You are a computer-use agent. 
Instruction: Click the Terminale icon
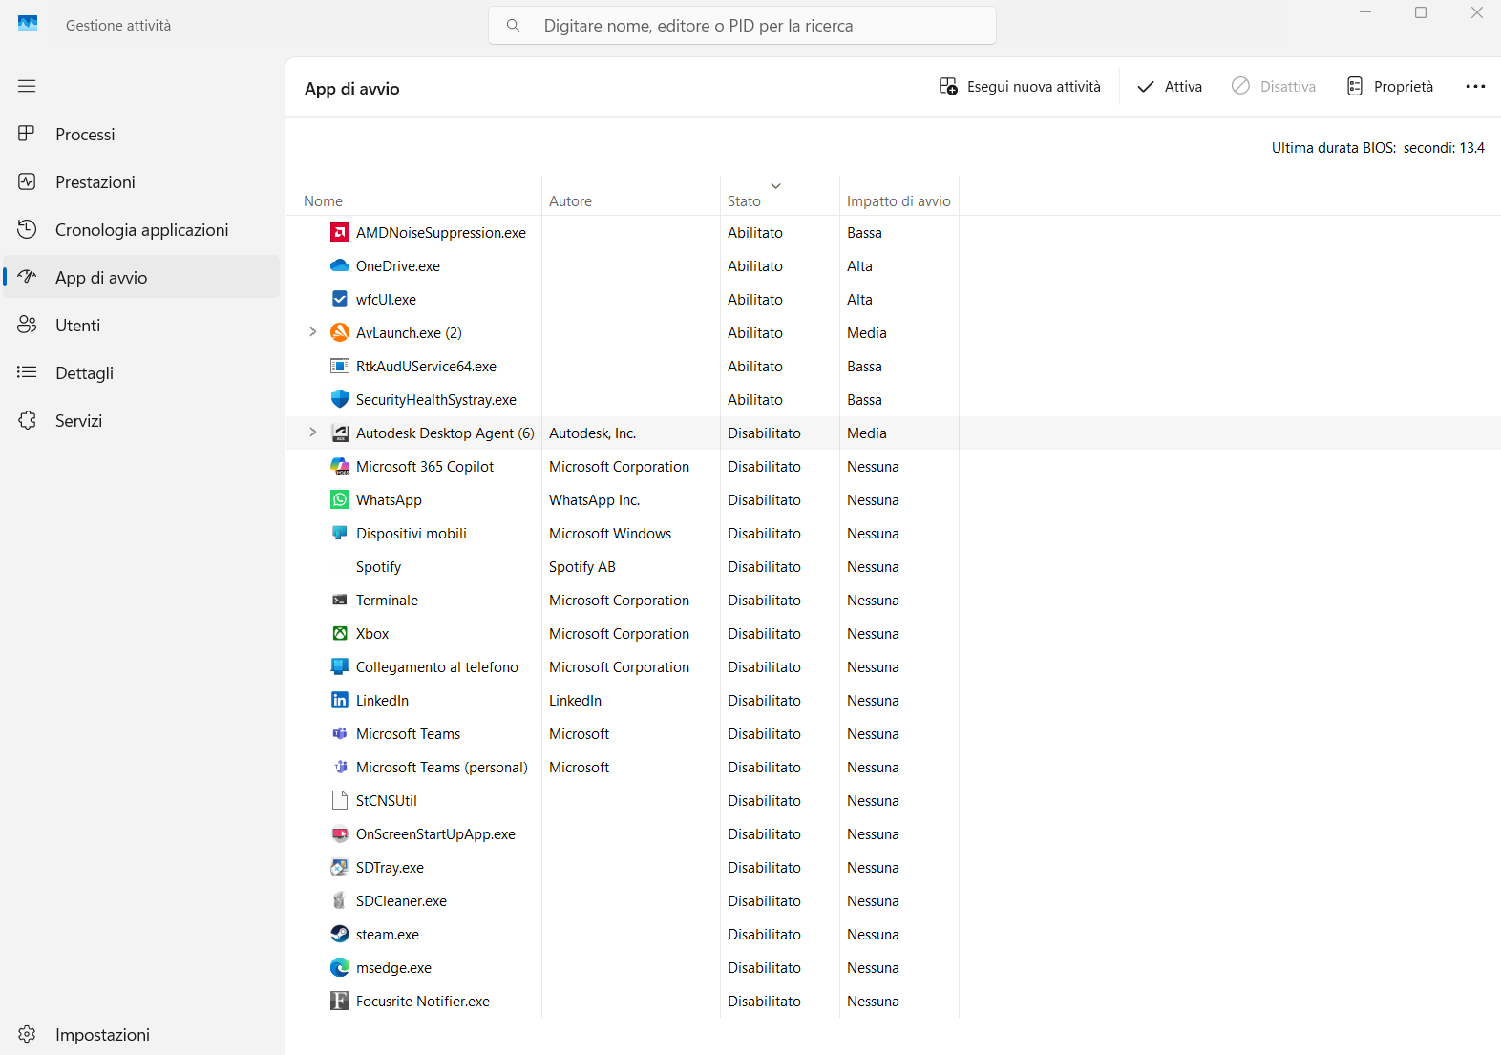(340, 600)
